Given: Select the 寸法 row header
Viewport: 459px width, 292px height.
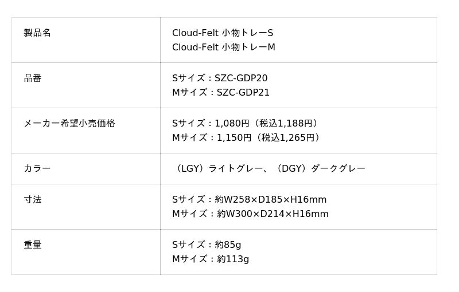Looking at the screenshot, I should tap(33, 199).
